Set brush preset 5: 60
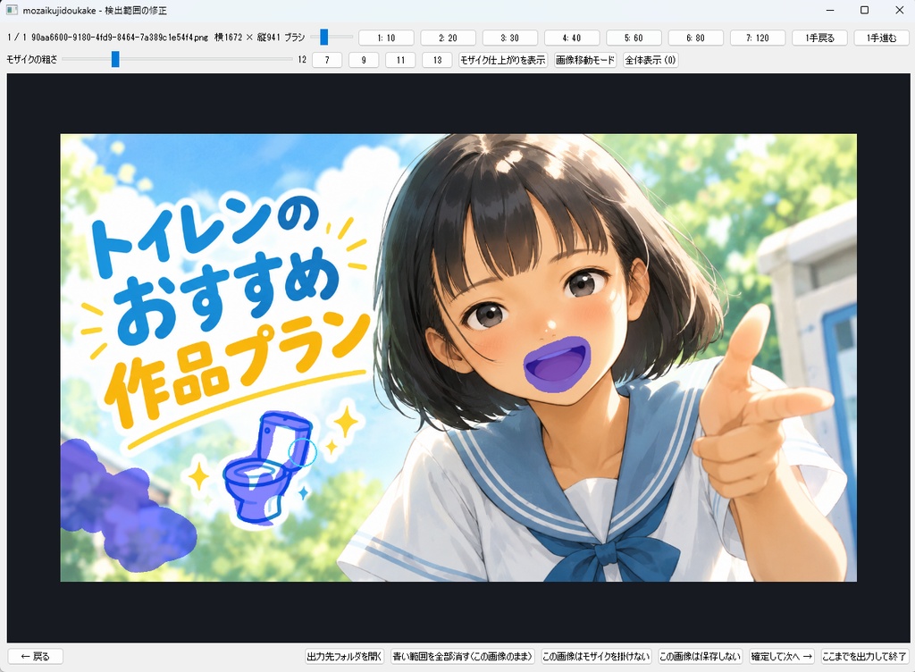The width and height of the screenshot is (915, 672). 634,38
